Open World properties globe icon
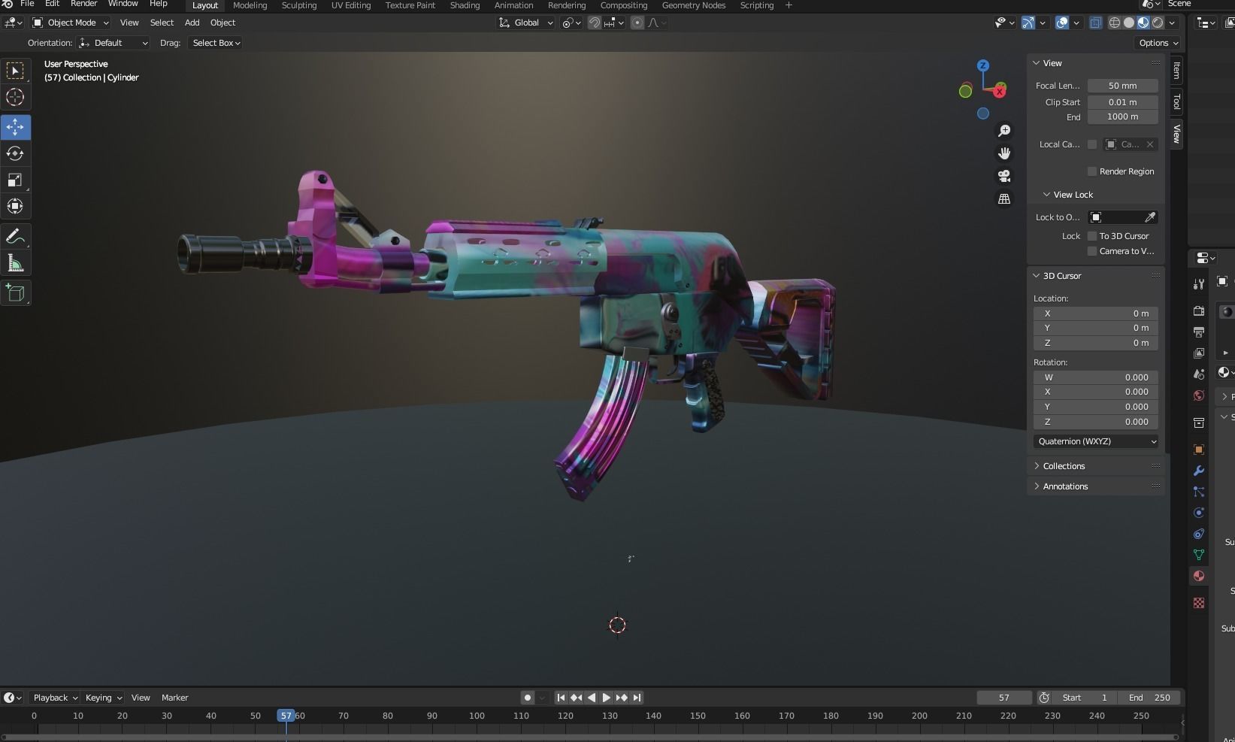 (x=1199, y=395)
